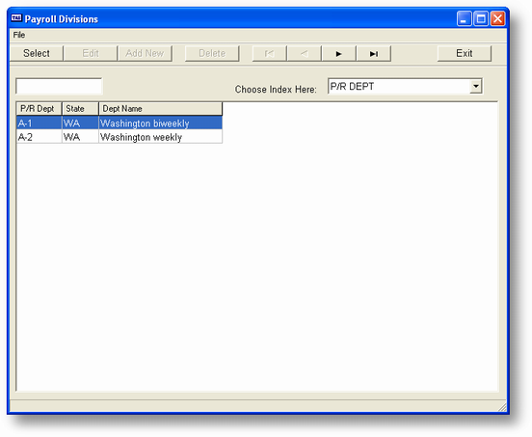This screenshot has width=532, height=437.
Task: Go to the previous record arrow button
Action: click(305, 53)
